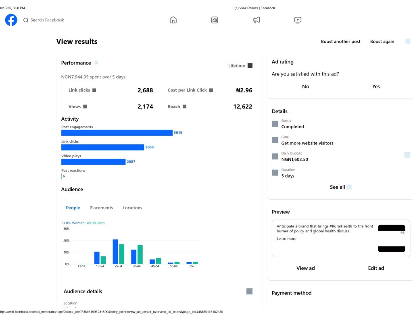Open the Ads megaphone icon in navigation
The width and height of the screenshot is (413, 317).
pos(256,20)
